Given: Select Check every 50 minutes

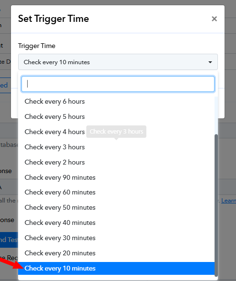Looking at the screenshot, I should [116, 207].
